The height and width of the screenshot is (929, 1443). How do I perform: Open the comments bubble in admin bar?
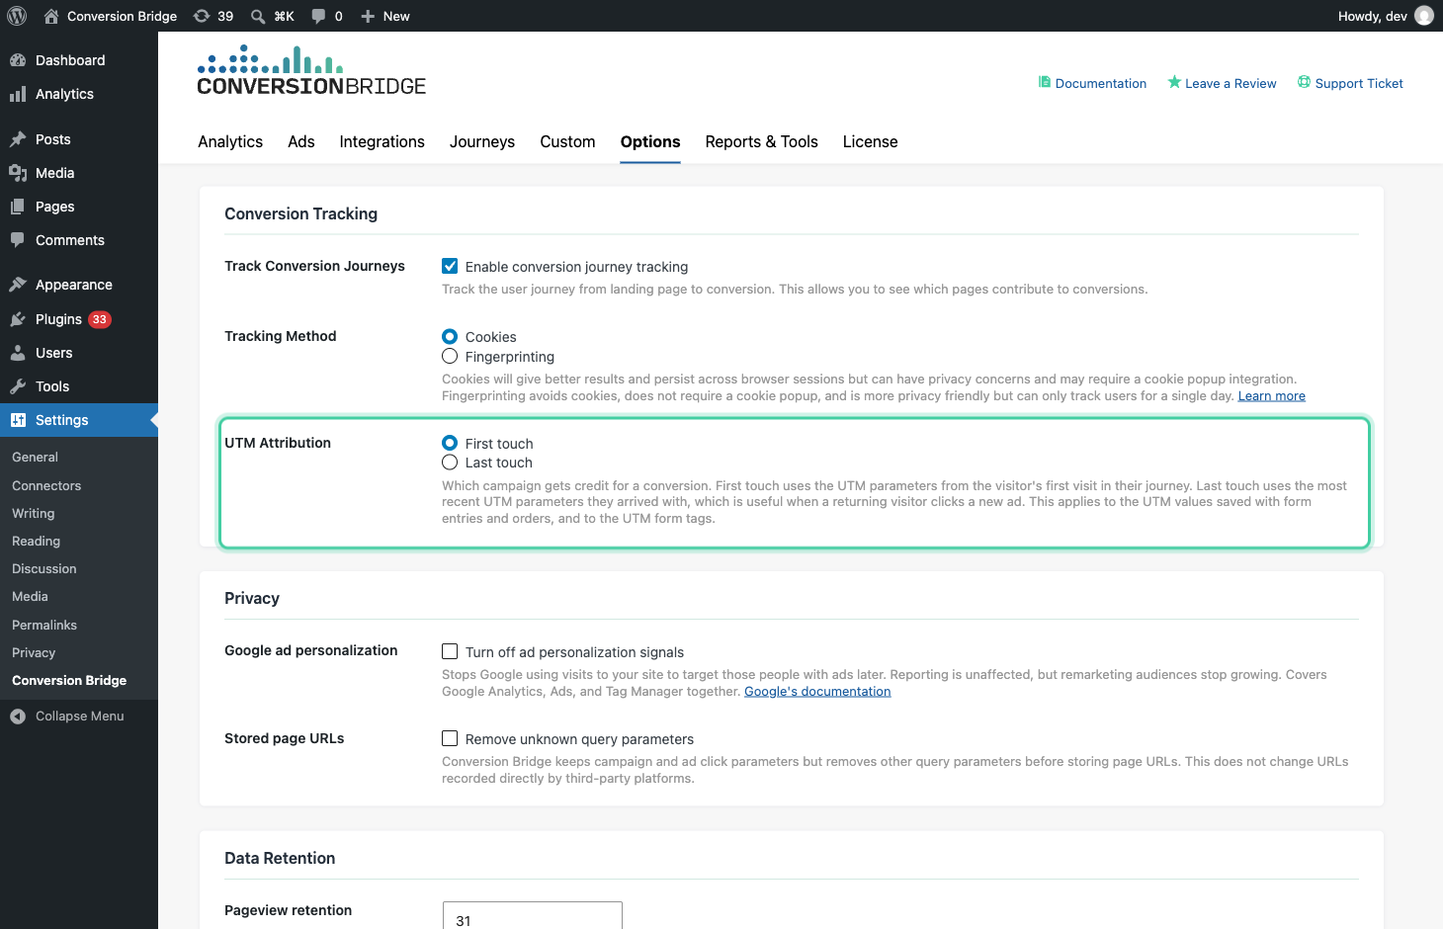coord(318,16)
